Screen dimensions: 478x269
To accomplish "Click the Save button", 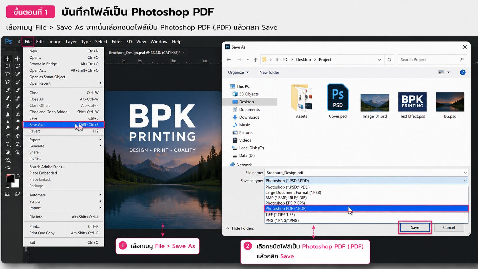I will pyautogui.click(x=415, y=228).
